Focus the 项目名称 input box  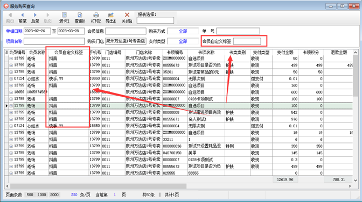pos(54,41)
